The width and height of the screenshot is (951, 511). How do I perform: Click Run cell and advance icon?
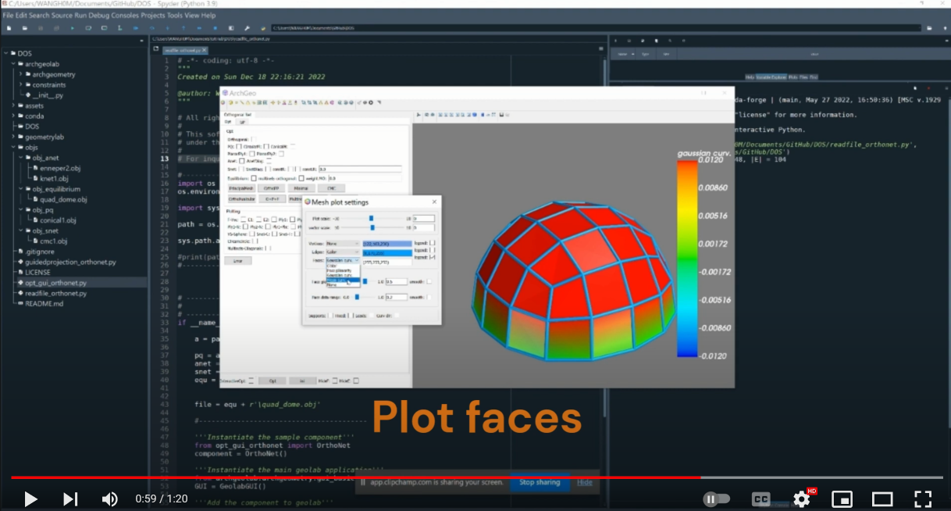tap(104, 27)
